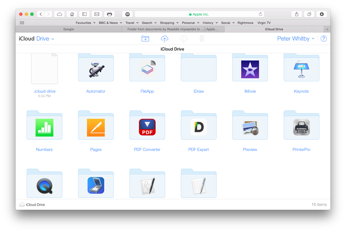The image size is (346, 232).
Task: Open the QuickTime Player folder
Action: pos(44,183)
